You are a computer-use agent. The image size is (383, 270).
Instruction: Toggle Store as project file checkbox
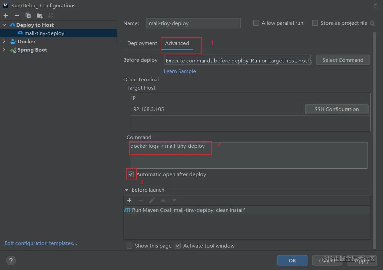coord(315,23)
